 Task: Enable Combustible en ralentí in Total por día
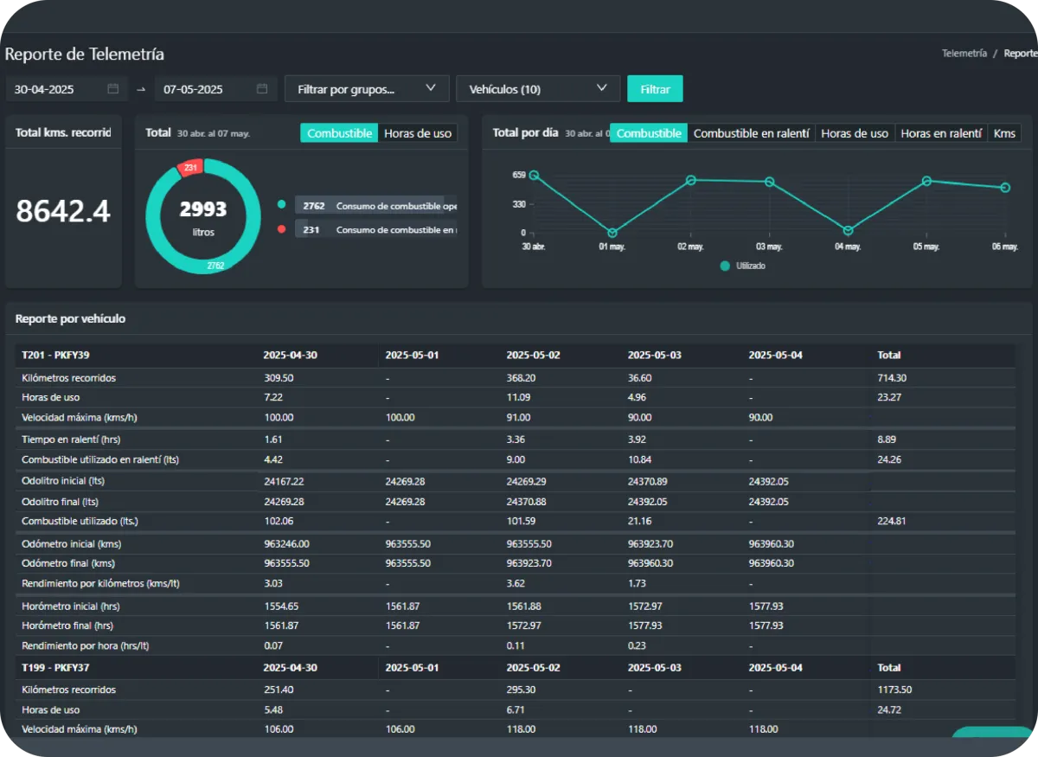coord(751,133)
